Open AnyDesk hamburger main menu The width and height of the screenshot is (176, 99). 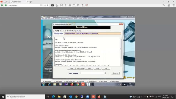tap(174, 5)
